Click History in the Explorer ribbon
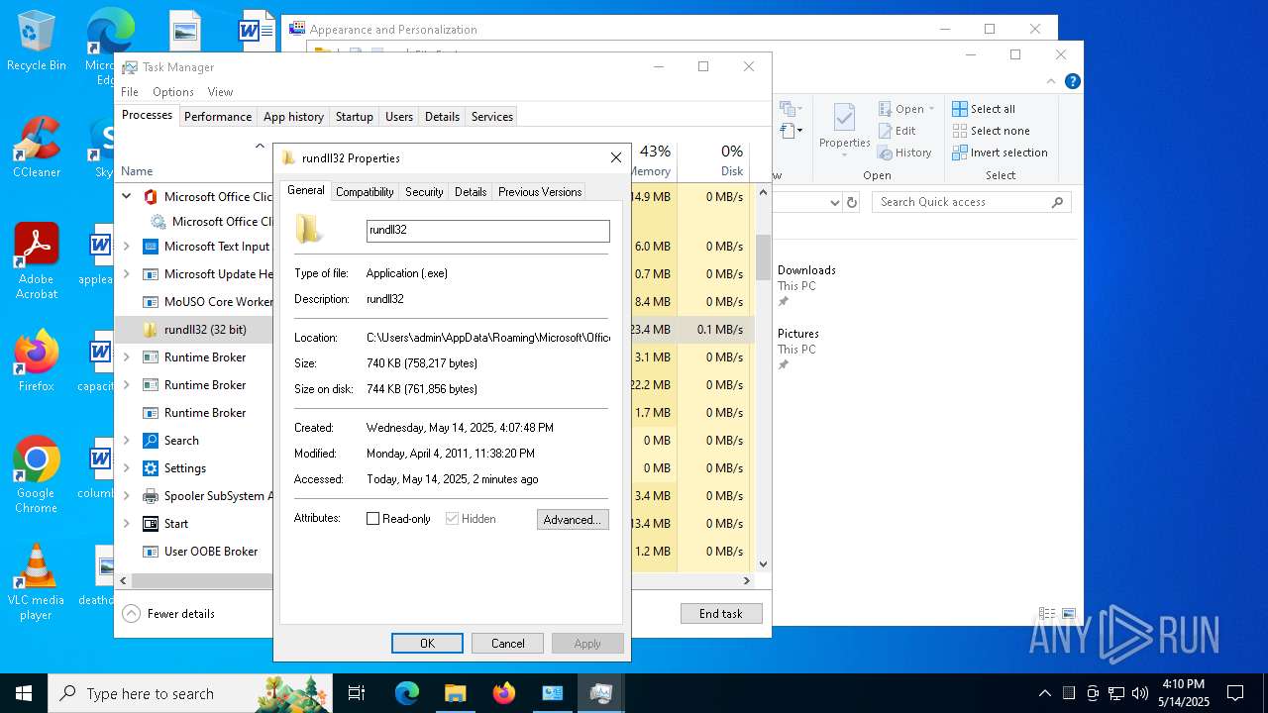This screenshot has height=713, width=1268. (x=904, y=153)
